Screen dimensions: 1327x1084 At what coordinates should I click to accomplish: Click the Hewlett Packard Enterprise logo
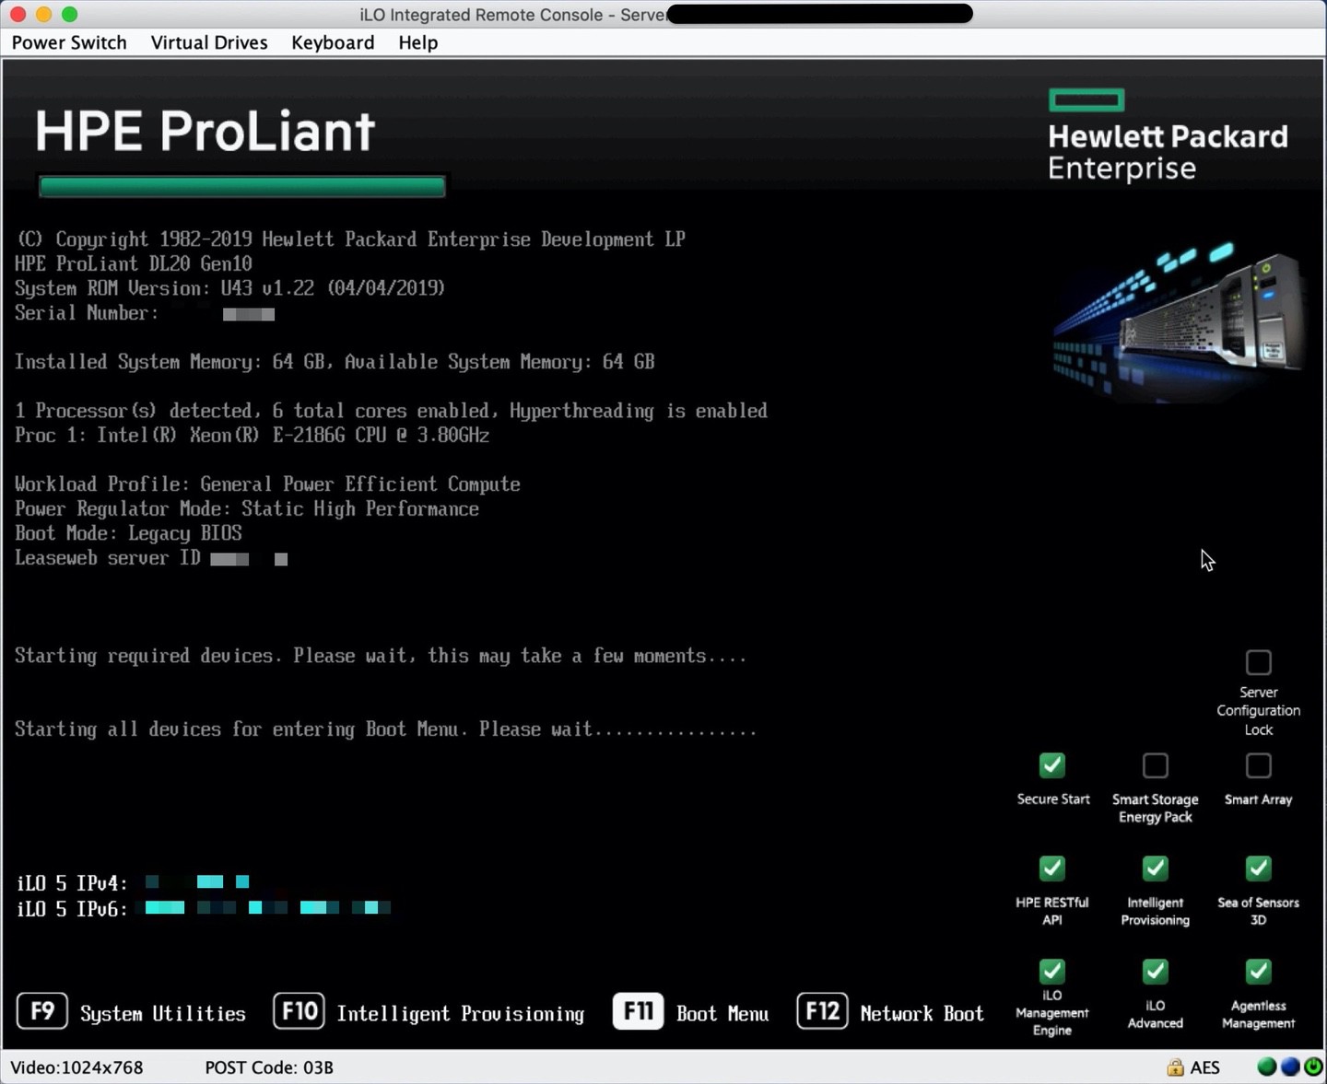[x=1168, y=135]
